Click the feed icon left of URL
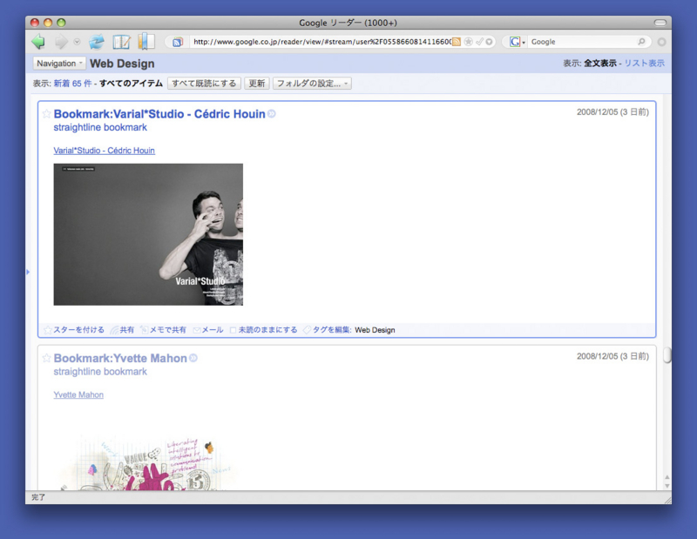 [x=178, y=42]
